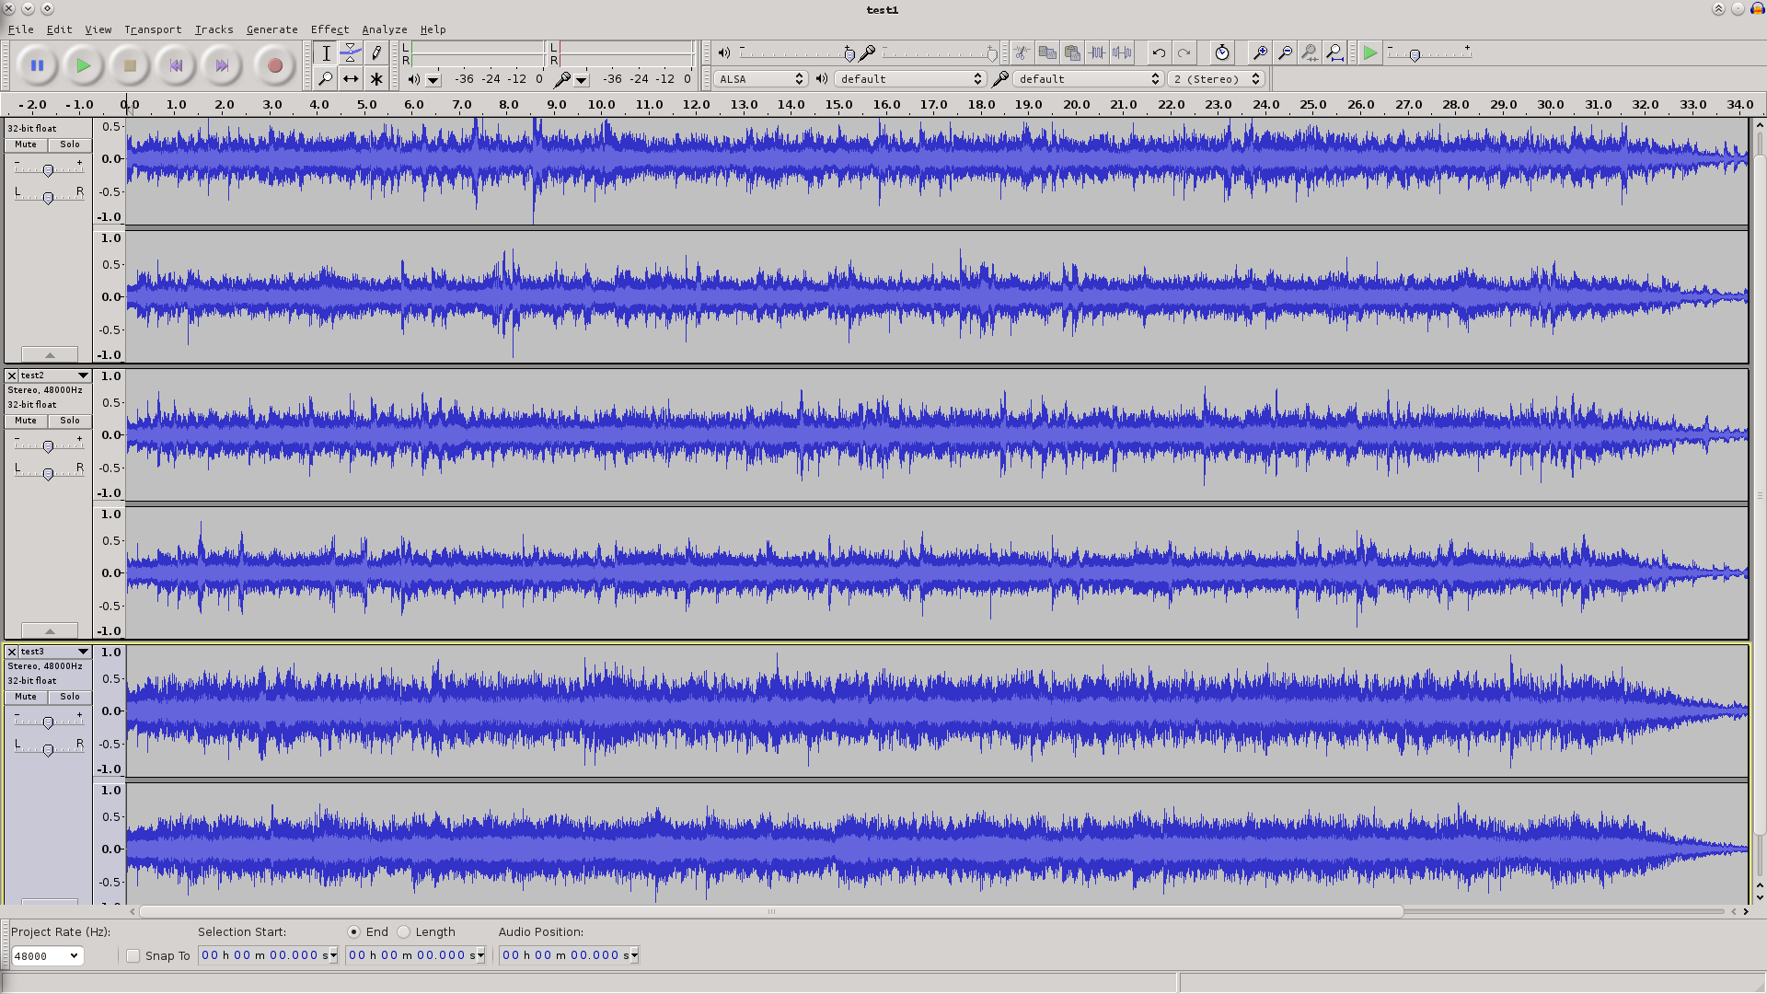Select the Draw pencil tool
1767x994 pixels.
coord(376,52)
